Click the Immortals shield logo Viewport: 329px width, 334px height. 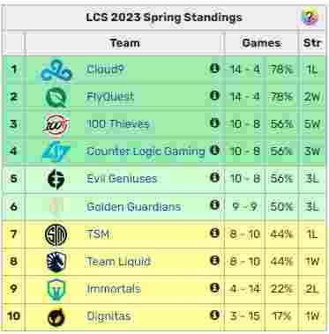pos(56,289)
